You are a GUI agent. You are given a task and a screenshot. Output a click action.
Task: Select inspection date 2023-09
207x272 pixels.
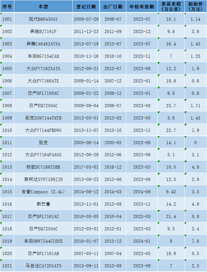click(142, 266)
